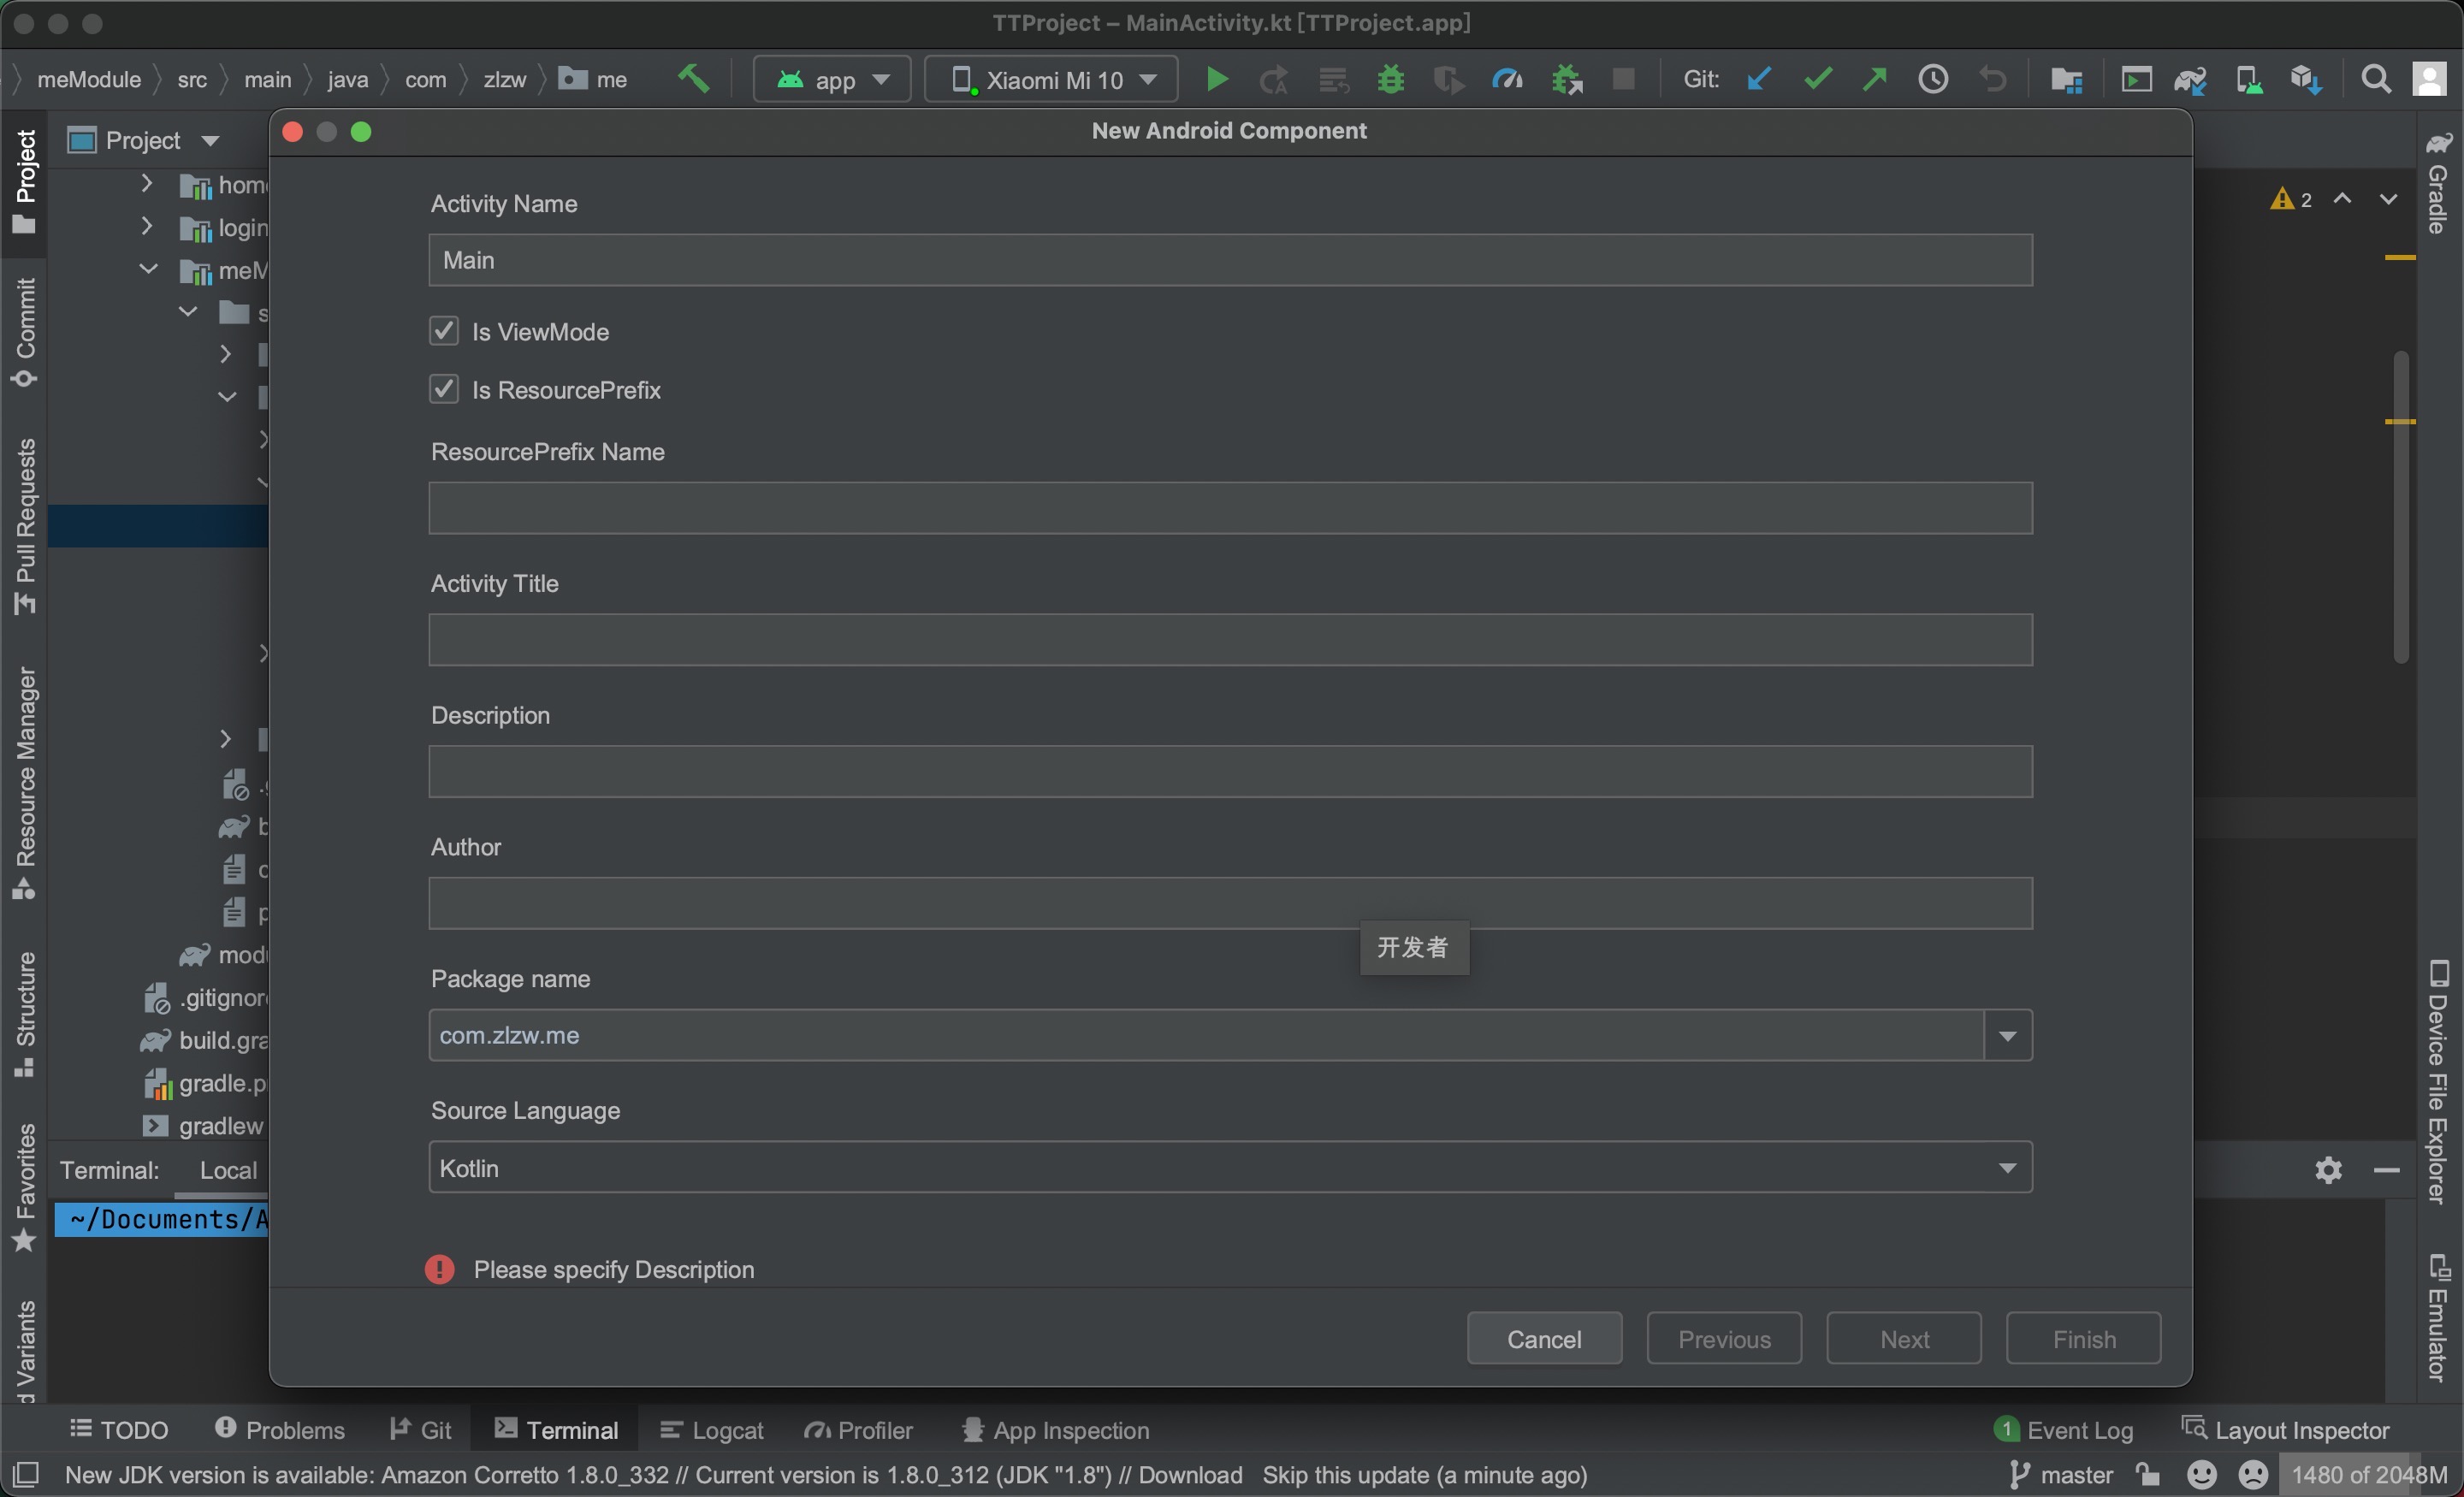
Task: Expand the Source Language dropdown
Action: tap(2006, 1166)
